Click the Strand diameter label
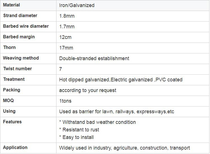The width and height of the screenshot is (210, 154). tap(20, 15)
